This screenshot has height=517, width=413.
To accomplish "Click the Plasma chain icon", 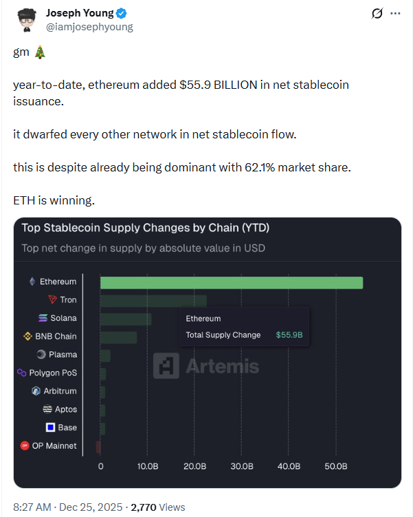I will point(41,355).
